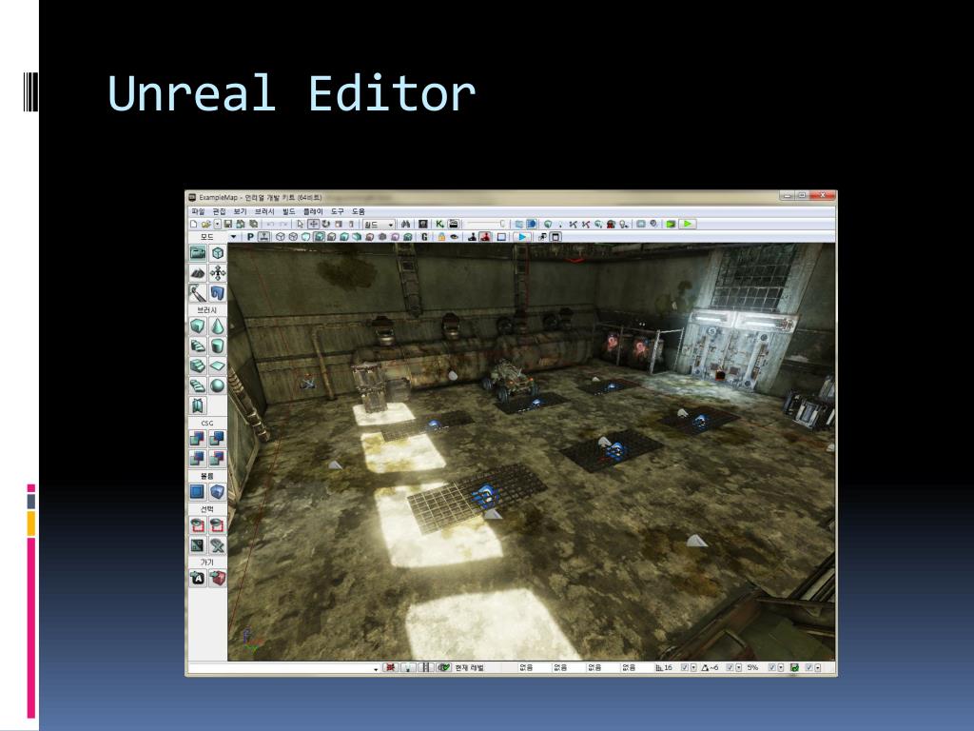Screen dimensions: 974x731
Task: Create a Card builder brush
Action: tap(198, 405)
